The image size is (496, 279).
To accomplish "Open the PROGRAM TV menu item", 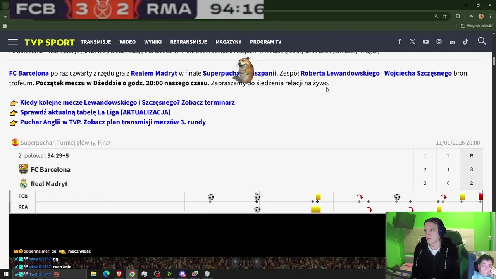I will click(265, 42).
